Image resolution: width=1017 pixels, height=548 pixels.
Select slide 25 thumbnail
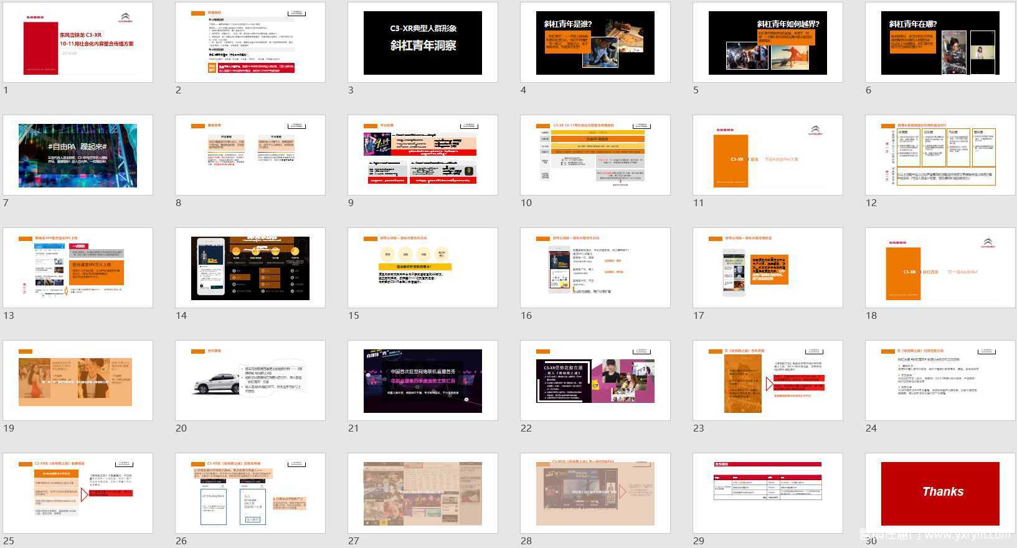[78, 493]
